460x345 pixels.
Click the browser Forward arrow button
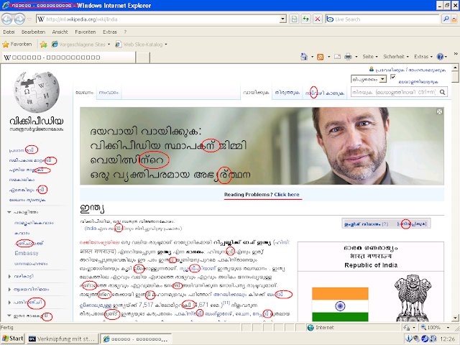[19, 19]
